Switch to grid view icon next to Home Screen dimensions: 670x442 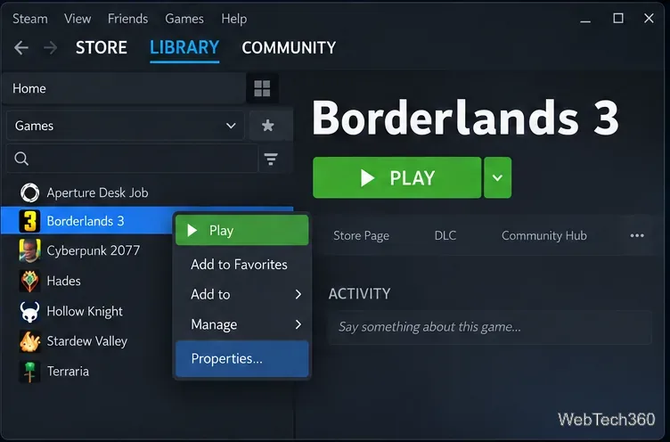pyautogui.click(x=262, y=88)
